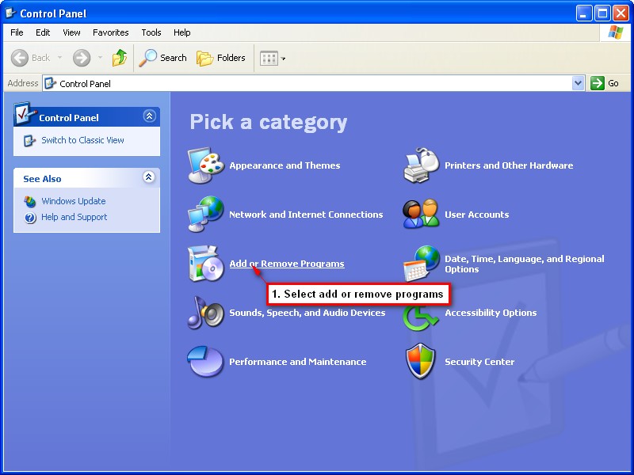Open the View menu
Viewport: 634px width, 475px height.
(x=71, y=32)
